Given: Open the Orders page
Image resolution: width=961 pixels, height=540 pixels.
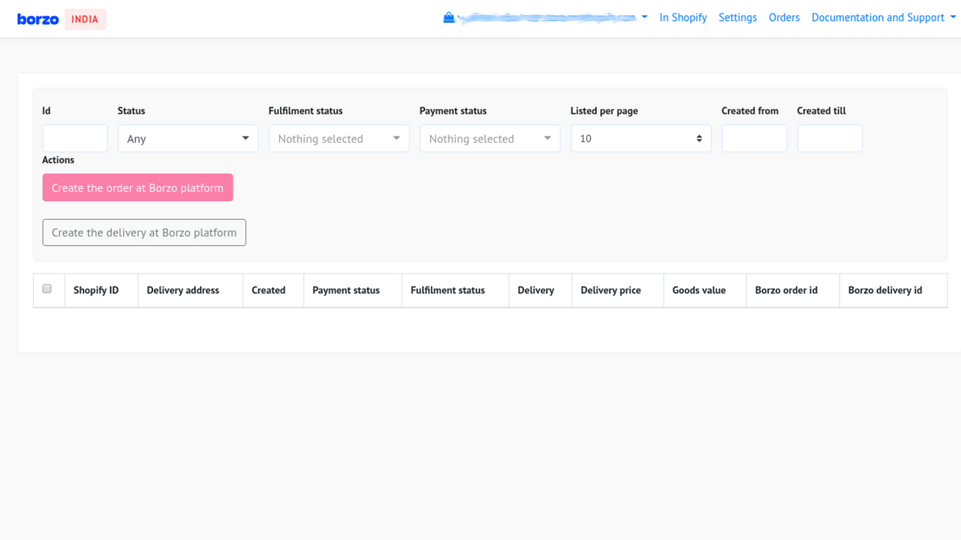Looking at the screenshot, I should pyautogui.click(x=784, y=17).
